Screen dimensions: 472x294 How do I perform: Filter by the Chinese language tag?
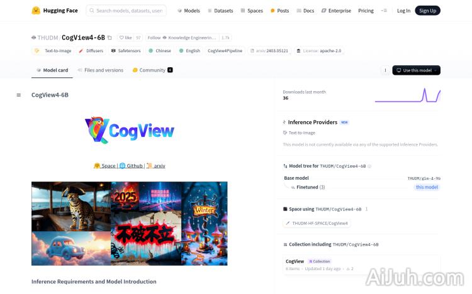coord(160,51)
